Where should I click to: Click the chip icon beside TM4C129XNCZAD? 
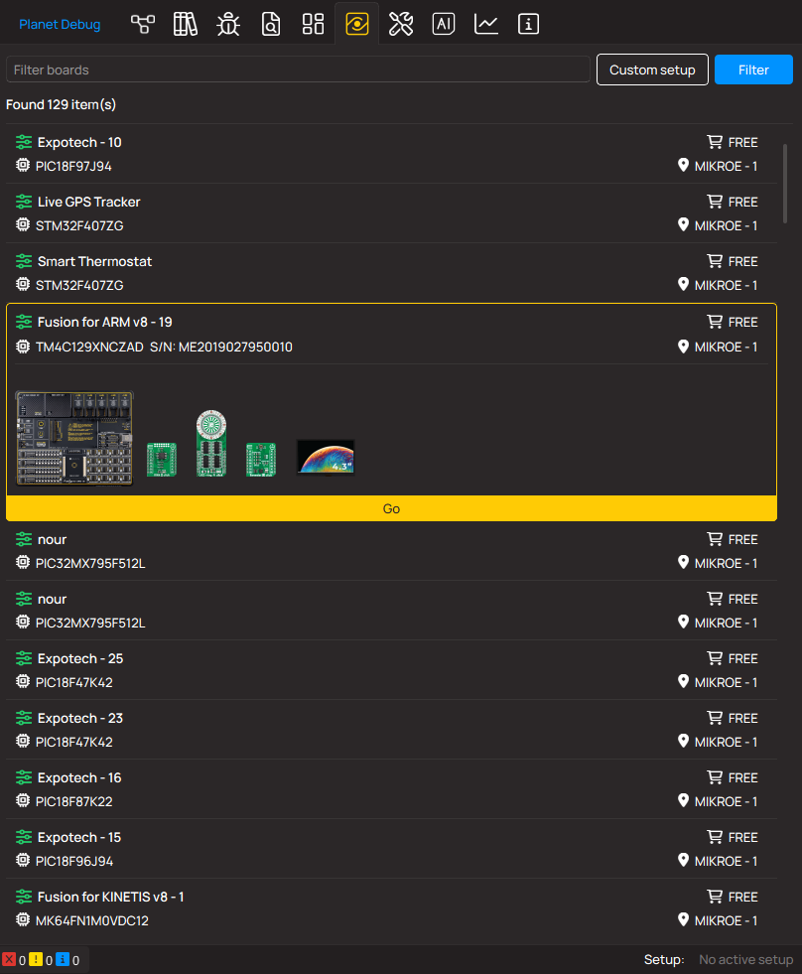pyautogui.click(x=23, y=346)
